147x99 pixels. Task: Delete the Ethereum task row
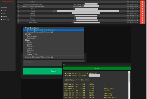tap(142, 13)
